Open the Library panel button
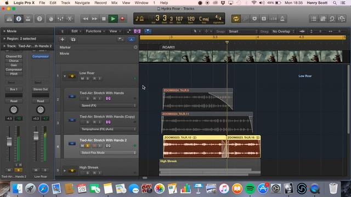Image resolution: width=351 pixels, height=197 pixels. click(x=9, y=19)
